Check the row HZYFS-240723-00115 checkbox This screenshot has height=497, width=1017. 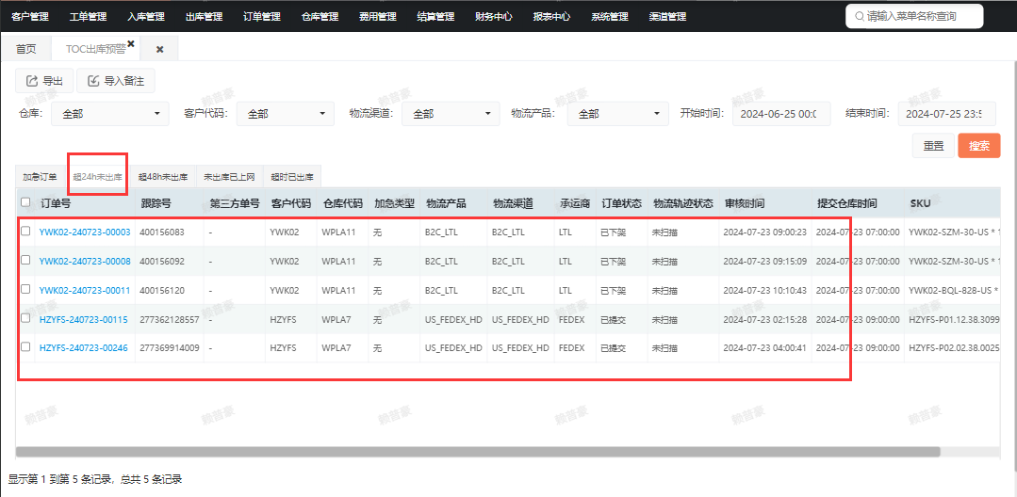point(25,318)
